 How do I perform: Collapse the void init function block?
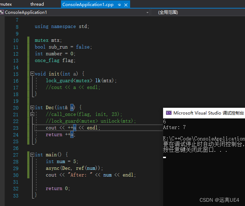[x=32, y=74]
